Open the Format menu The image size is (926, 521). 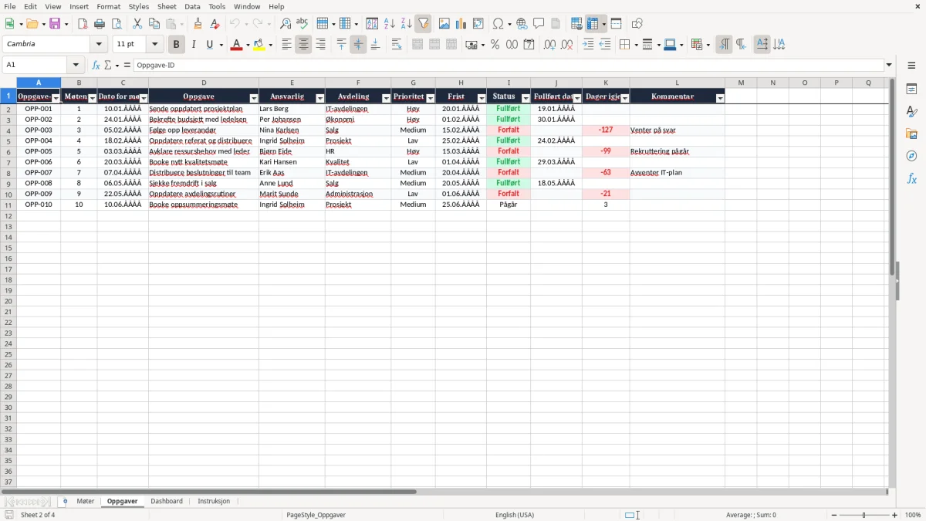[x=108, y=6]
